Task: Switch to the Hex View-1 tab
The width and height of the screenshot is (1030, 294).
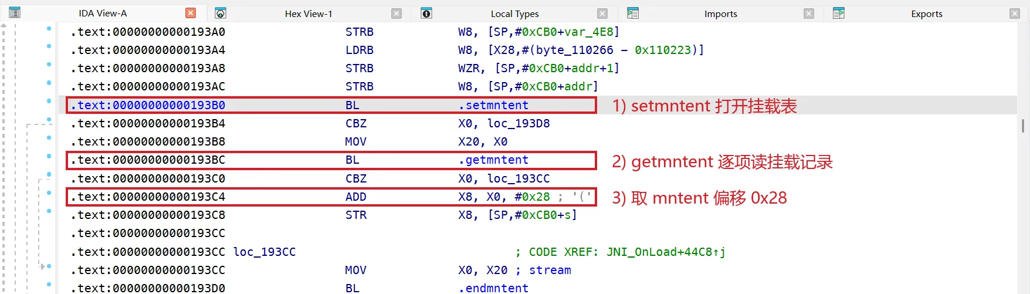Action: tap(309, 13)
